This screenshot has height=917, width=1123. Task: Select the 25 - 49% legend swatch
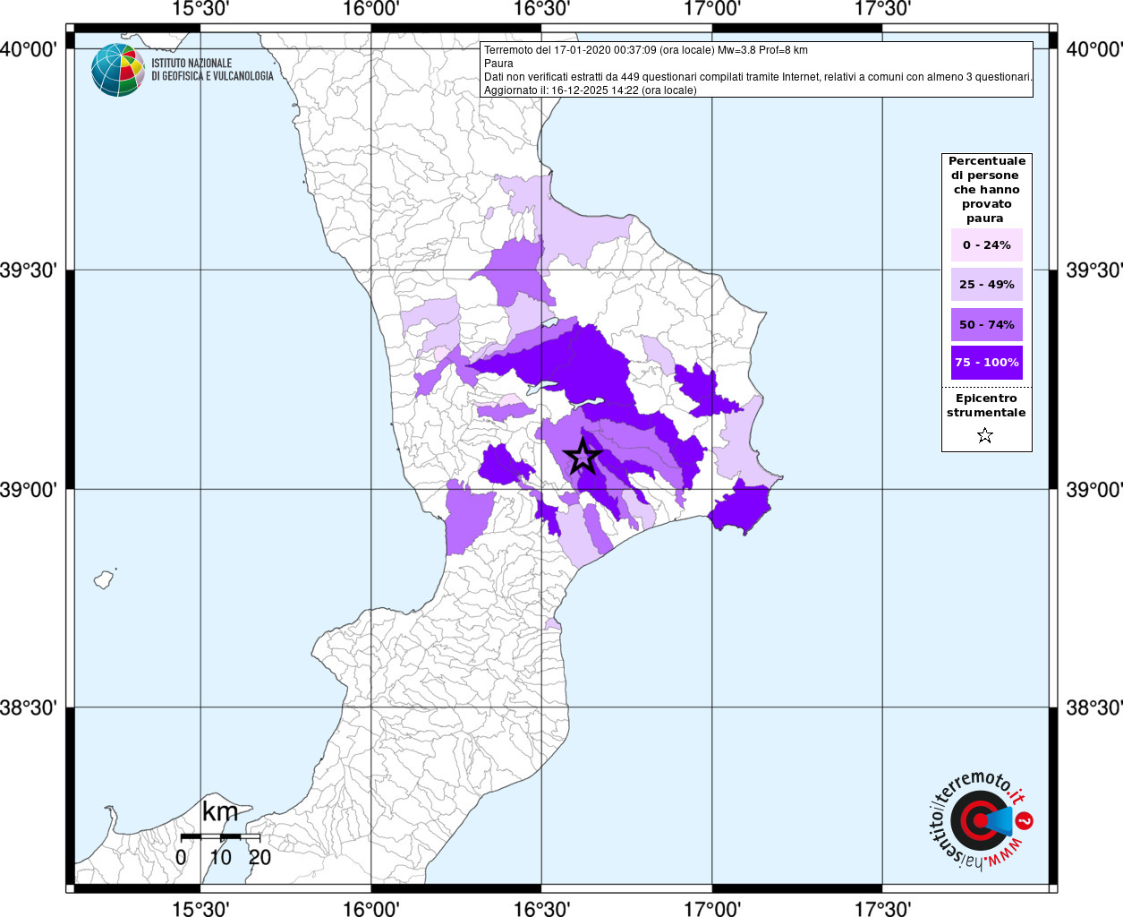(986, 285)
